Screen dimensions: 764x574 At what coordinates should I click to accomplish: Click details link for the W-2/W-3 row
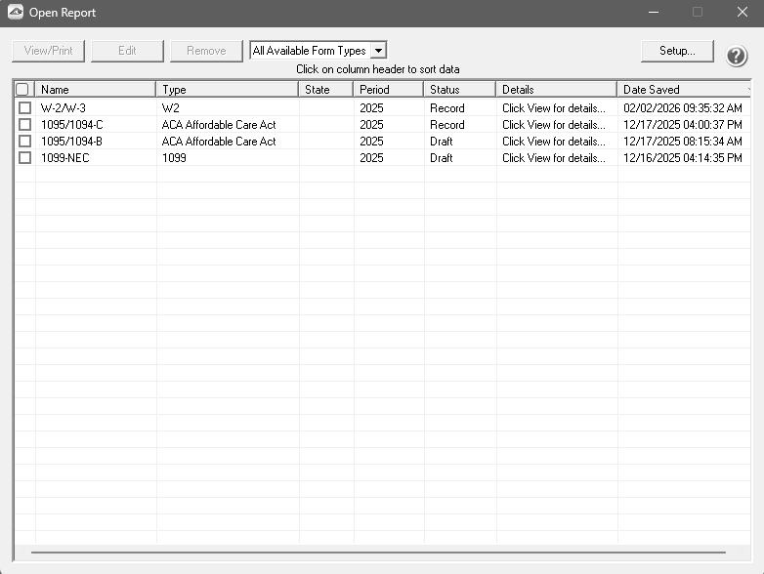point(553,108)
